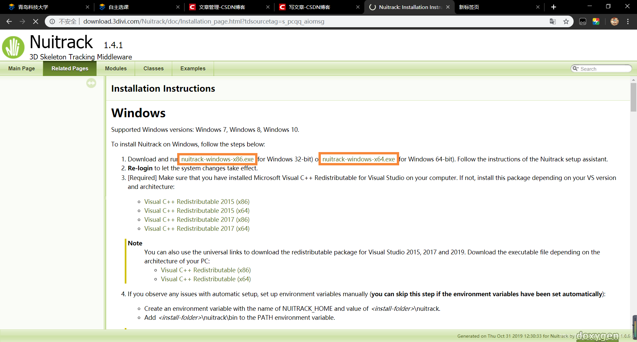
Task: Close the 文章管理-CSDN博客 tab
Action: [268, 7]
